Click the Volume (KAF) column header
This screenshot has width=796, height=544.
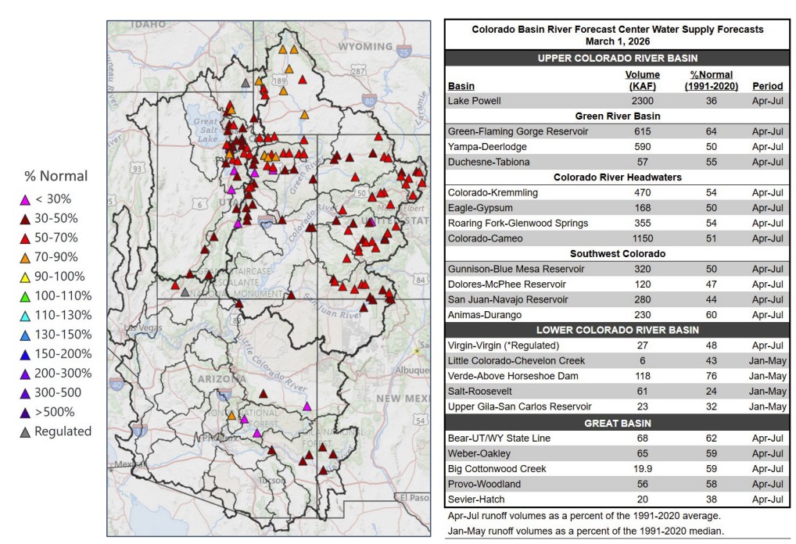tap(643, 81)
